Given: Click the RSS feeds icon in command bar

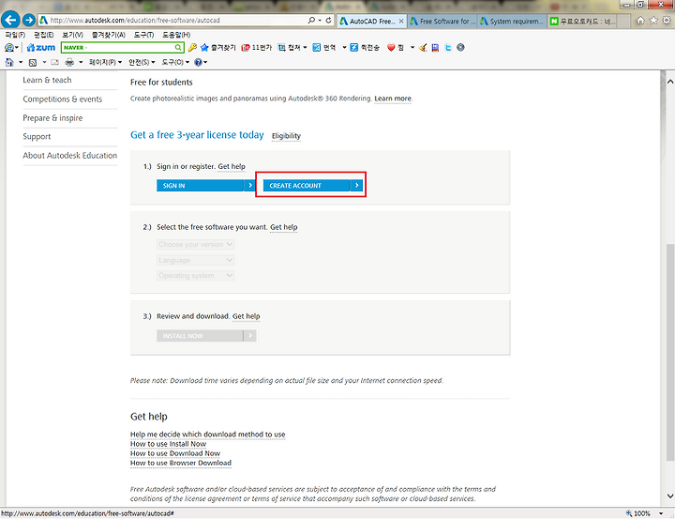Looking at the screenshot, I should pos(32,63).
